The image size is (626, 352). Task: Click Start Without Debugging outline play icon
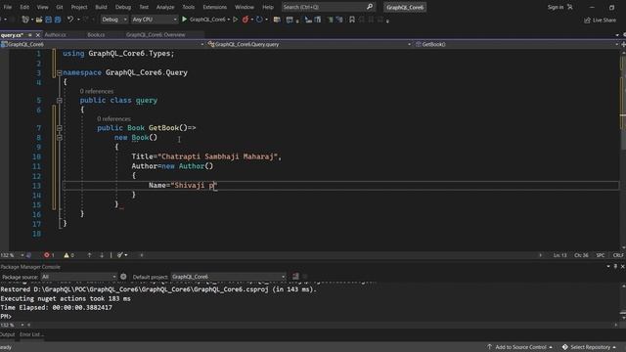tap(235, 20)
